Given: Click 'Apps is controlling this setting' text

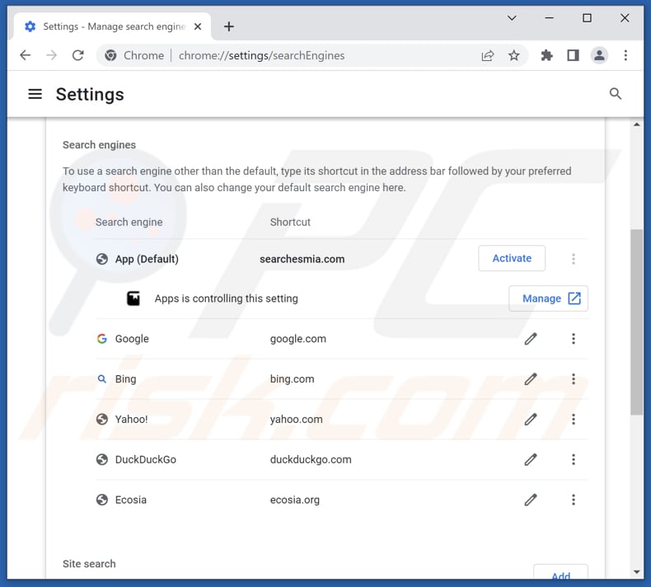Looking at the screenshot, I should [227, 298].
